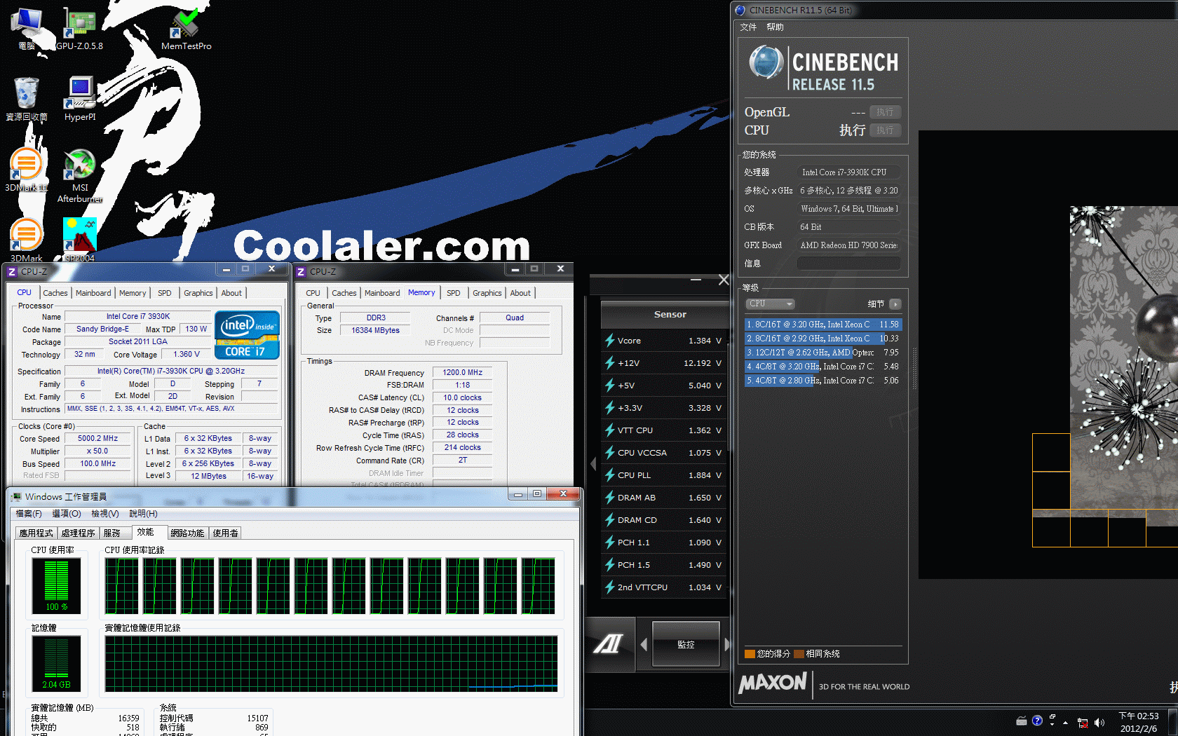The height and width of the screenshot is (736, 1178).
Task: Open the CPU ranking category dropdown
Action: [x=770, y=304]
